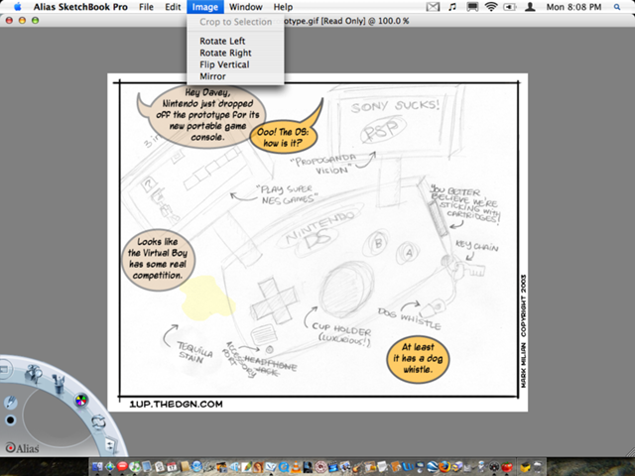
Task: Click the green zoom window button
Action: 36,20
